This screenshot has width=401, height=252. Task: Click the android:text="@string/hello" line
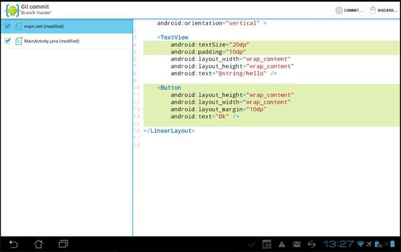[x=223, y=73]
